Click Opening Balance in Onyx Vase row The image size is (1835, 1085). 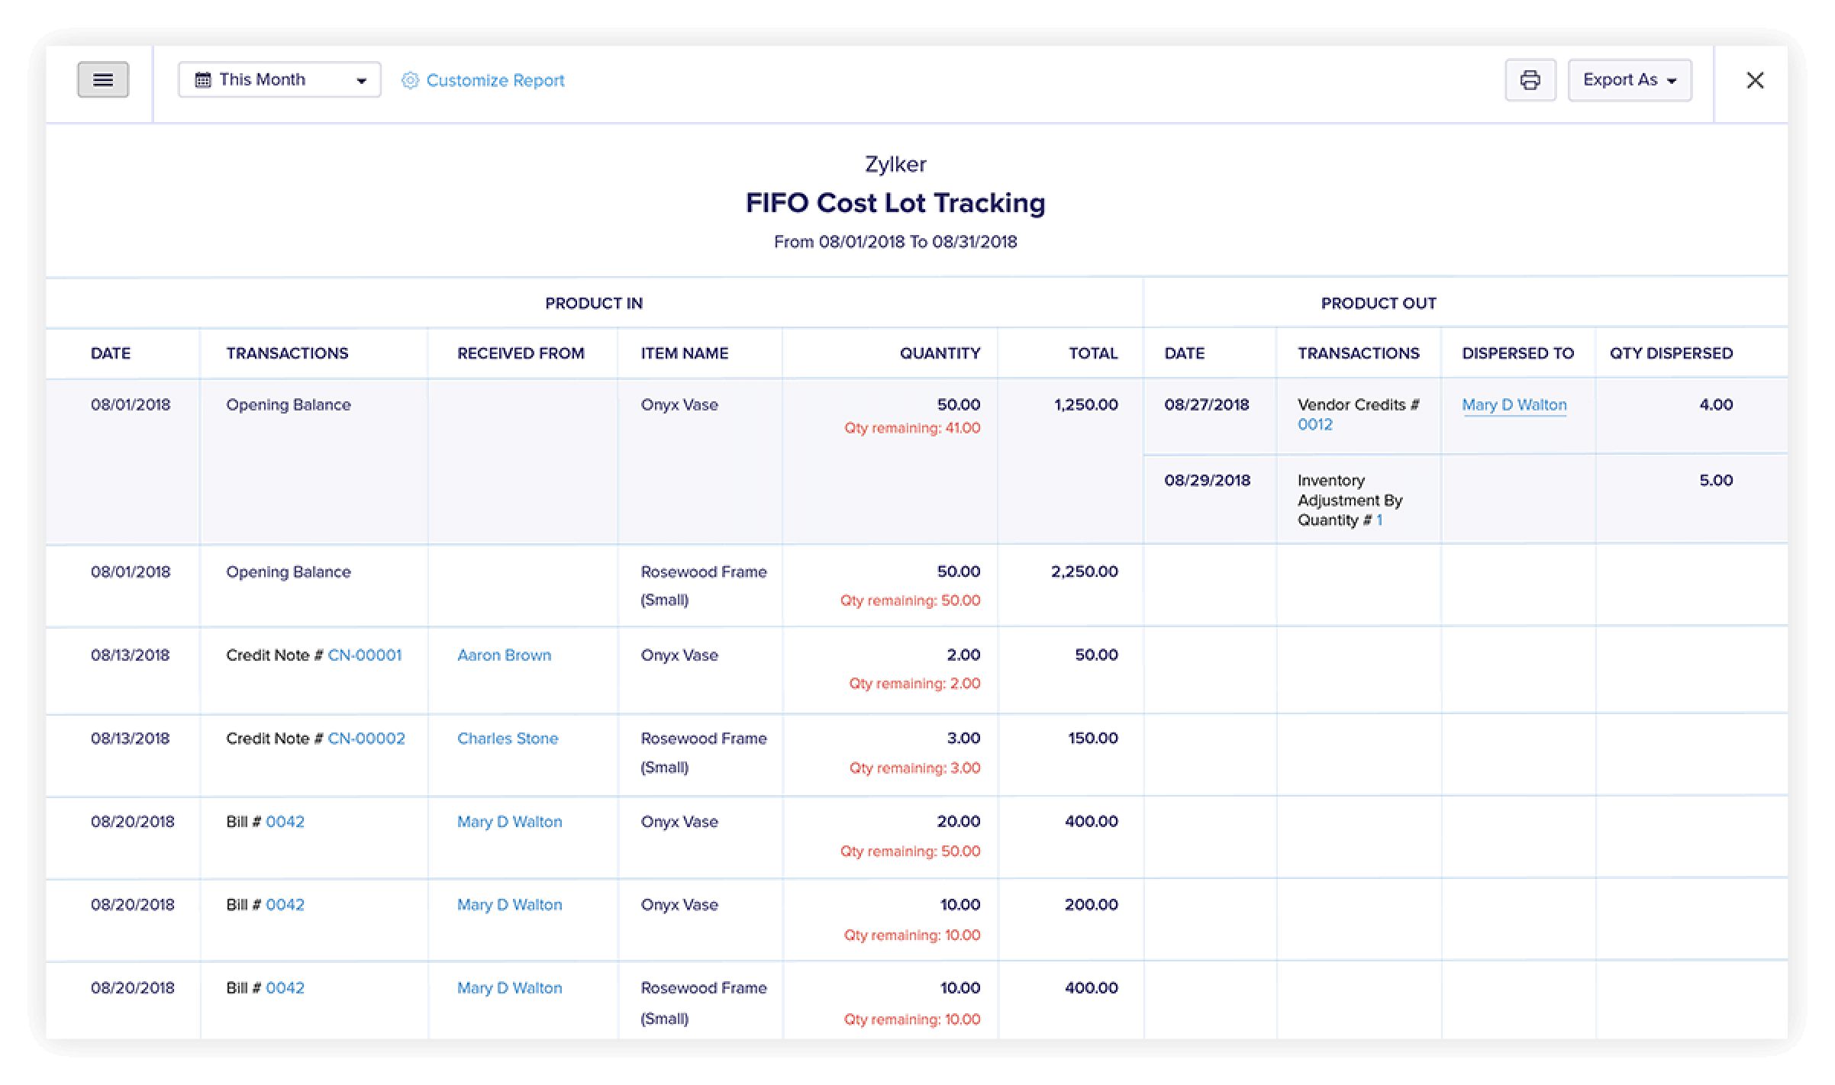288,404
